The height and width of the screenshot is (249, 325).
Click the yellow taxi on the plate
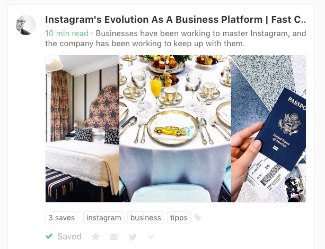(x=166, y=129)
